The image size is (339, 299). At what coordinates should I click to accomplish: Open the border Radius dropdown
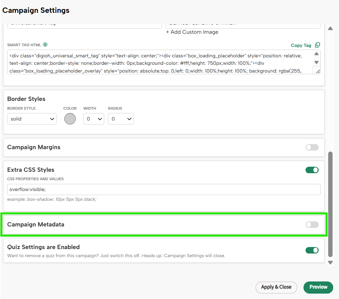tap(120, 119)
